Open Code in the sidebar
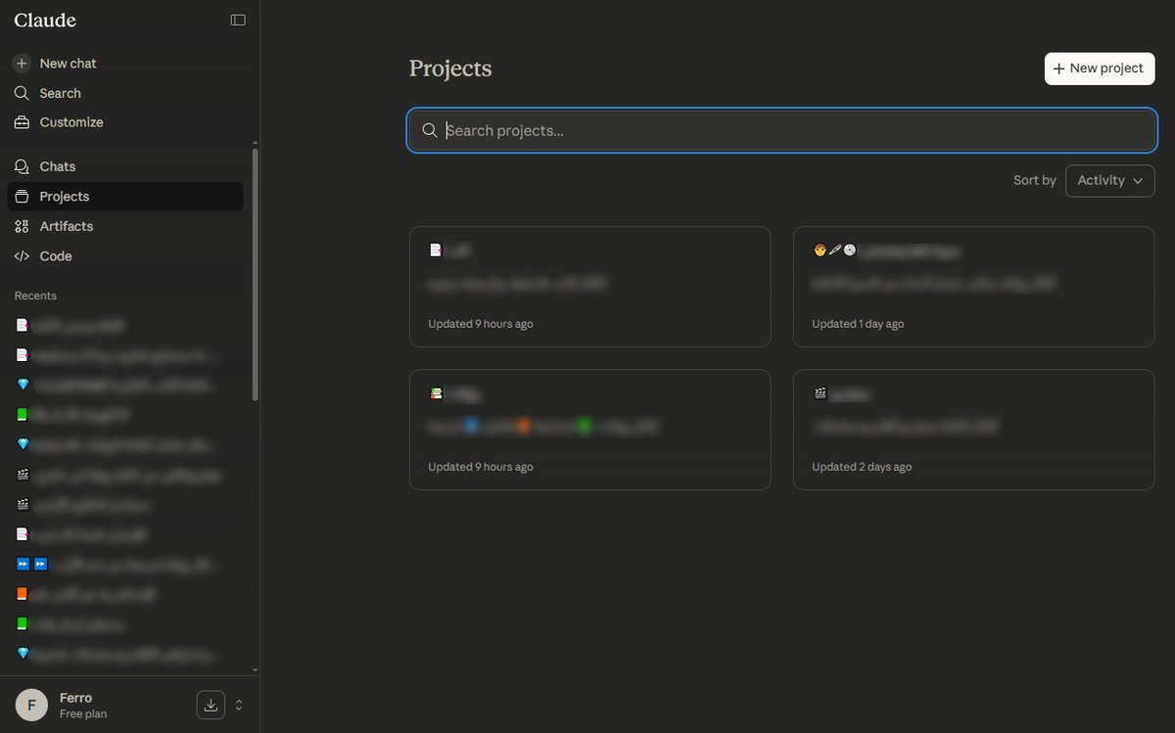1175x733 pixels. [124, 255]
